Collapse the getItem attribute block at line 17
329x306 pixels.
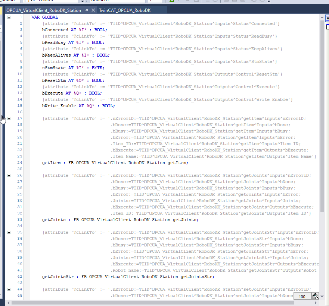[x=9, y=118]
